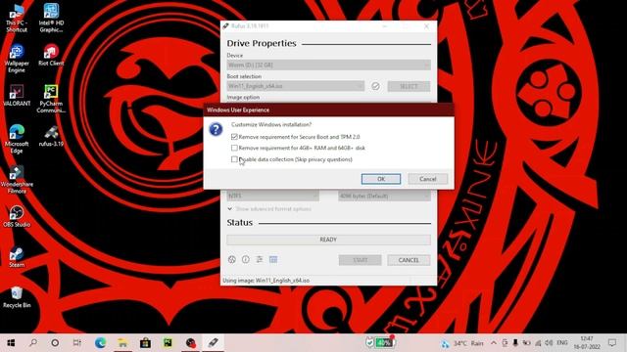Open File Explorer from taskbar
The height and width of the screenshot is (352, 627).
click(122, 343)
